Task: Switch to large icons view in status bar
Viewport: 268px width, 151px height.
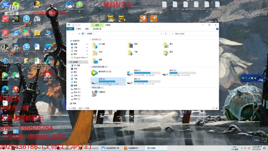Action: 217,108
